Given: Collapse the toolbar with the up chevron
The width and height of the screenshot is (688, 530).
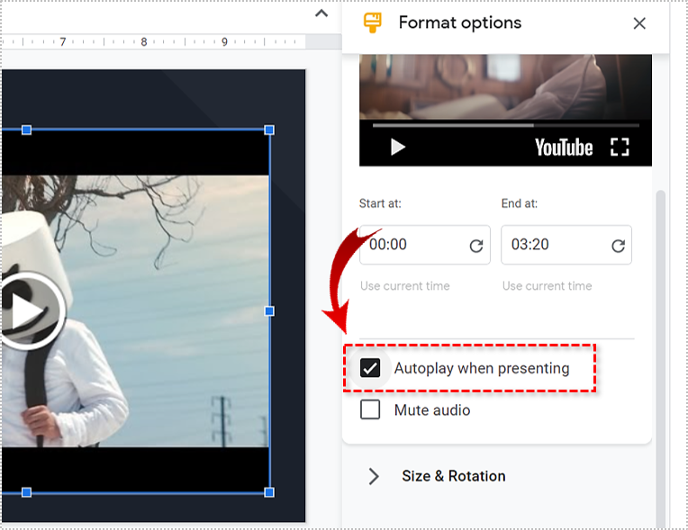Looking at the screenshot, I should (x=321, y=13).
